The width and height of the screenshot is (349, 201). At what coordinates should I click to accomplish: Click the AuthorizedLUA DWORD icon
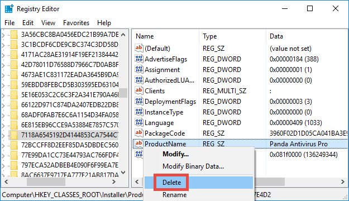point(139,80)
